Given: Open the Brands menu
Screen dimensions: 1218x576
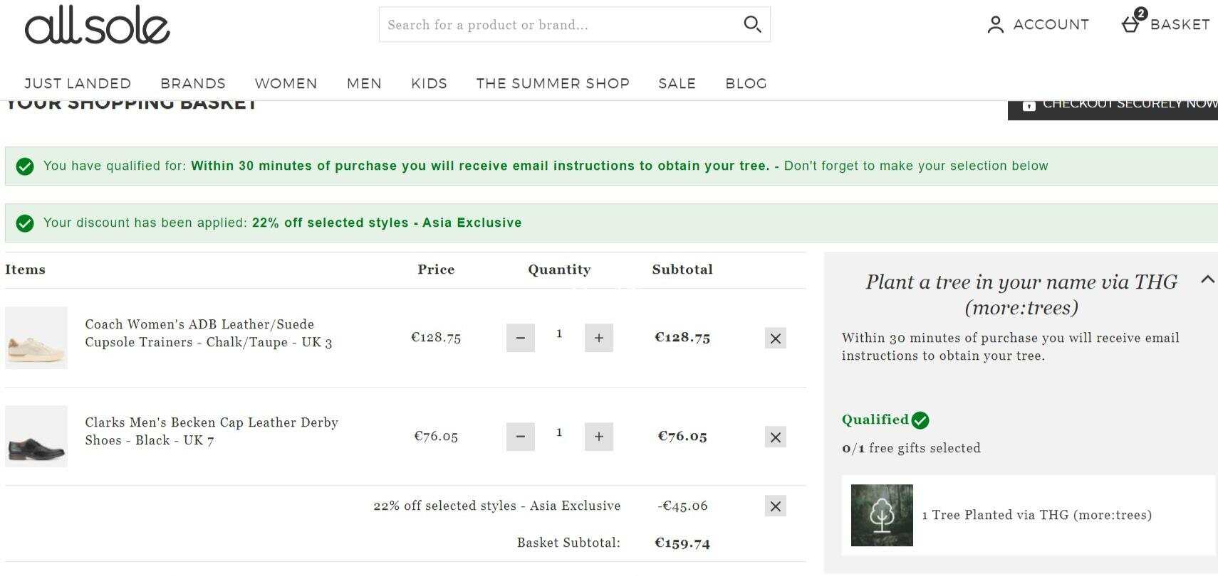Looking at the screenshot, I should point(193,83).
